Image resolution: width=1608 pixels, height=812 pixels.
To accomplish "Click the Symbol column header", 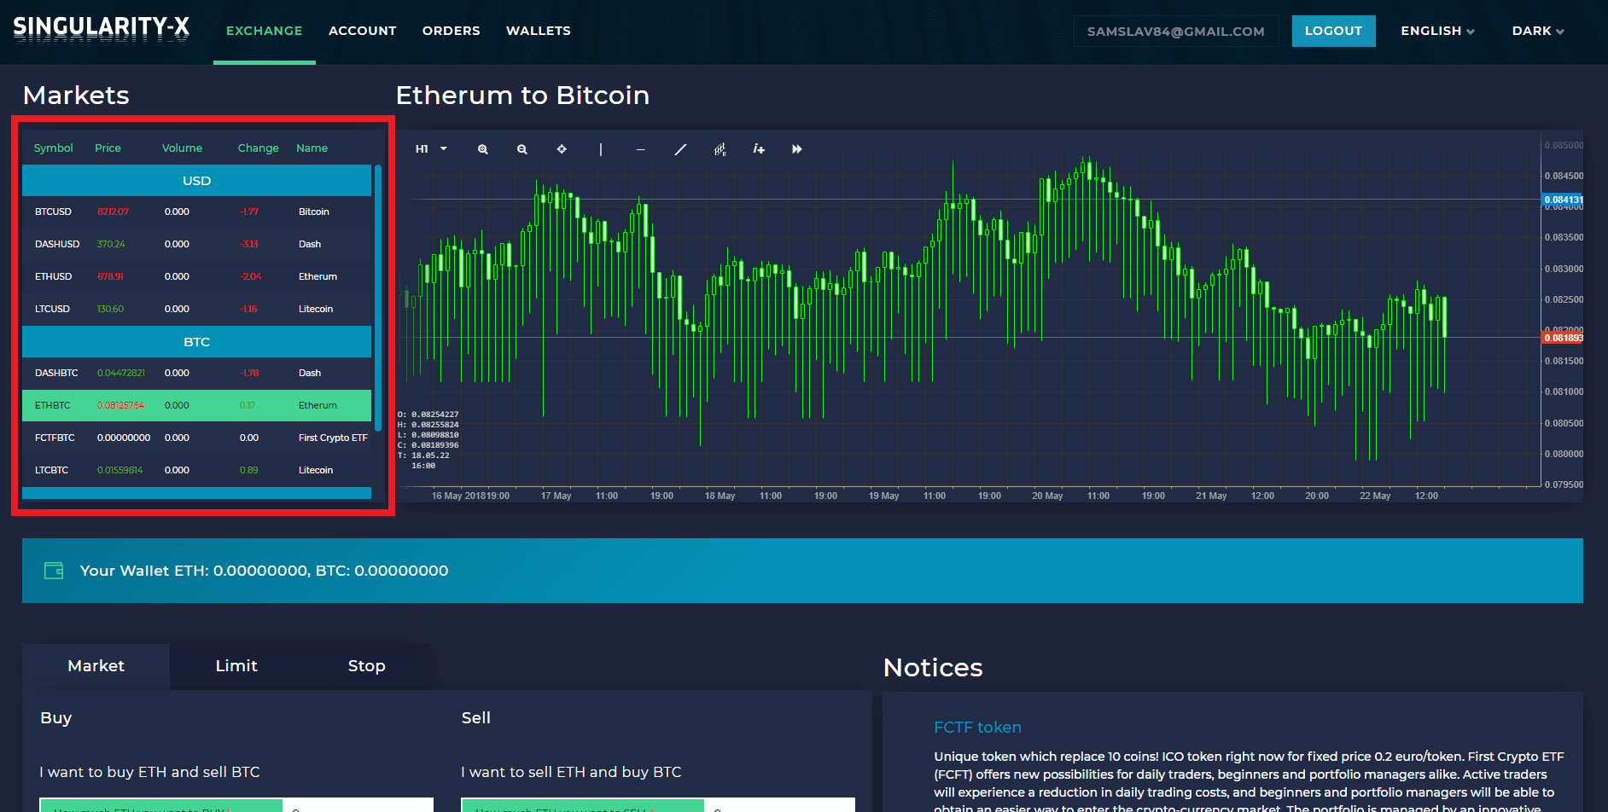I will pos(54,148).
